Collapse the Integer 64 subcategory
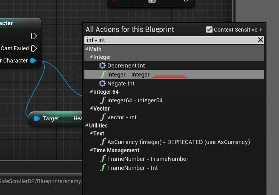This screenshot has width=279, height=195. (x=91, y=92)
